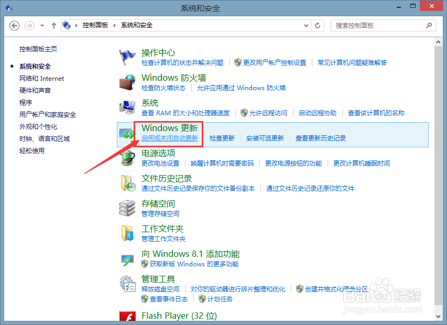Click the Flash Player red icon

pos(127,316)
